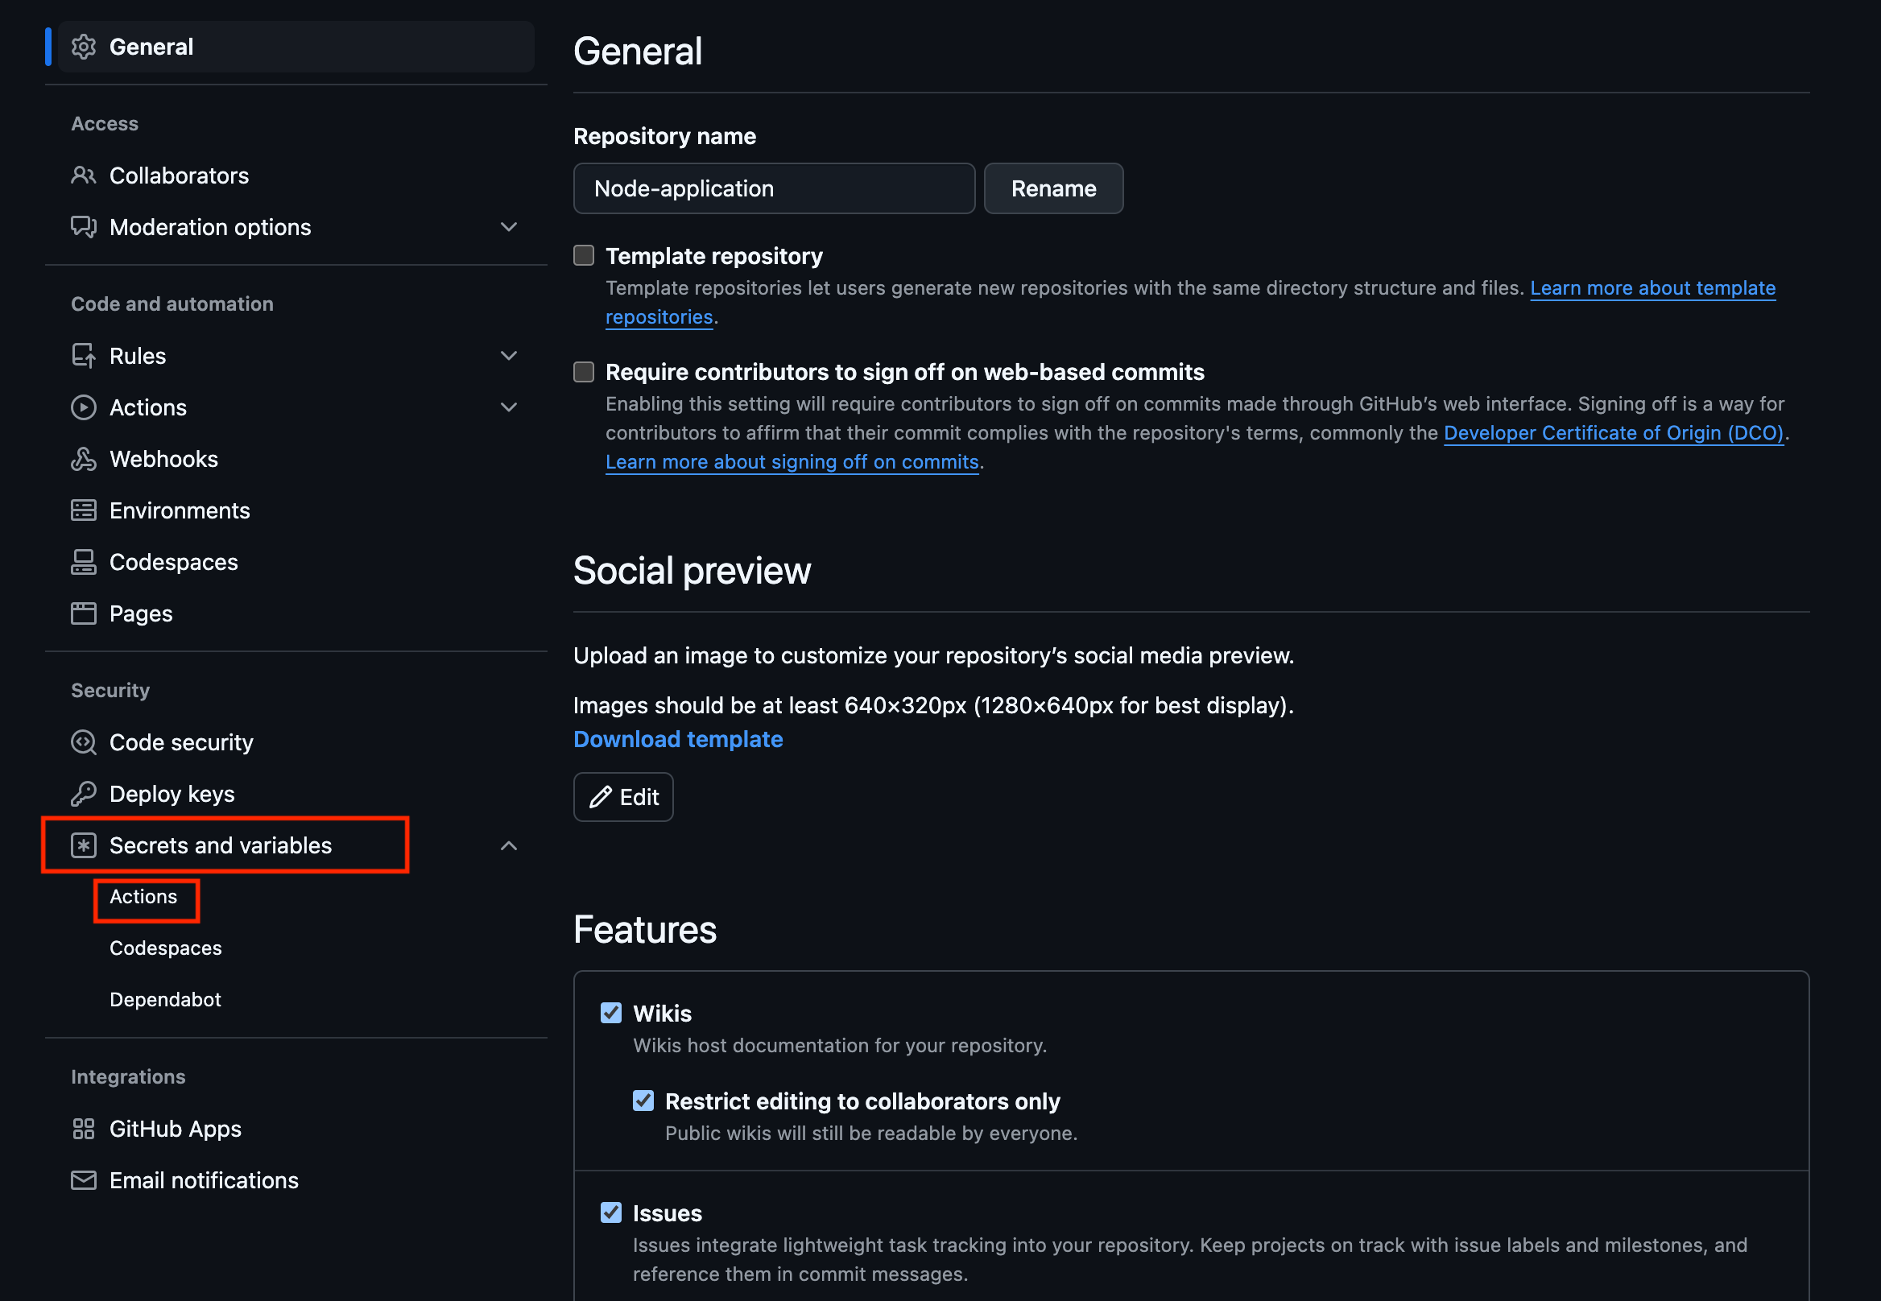Click the Rename button
1881x1301 pixels.
click(1053, 188)
